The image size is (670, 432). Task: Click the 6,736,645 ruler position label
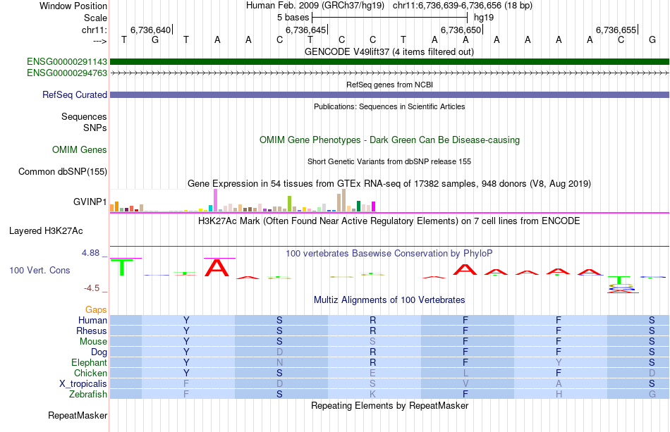tap(305, 30)
